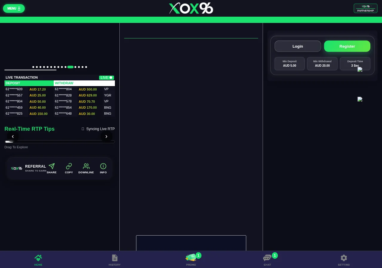This screenshot has width=382, height=268.
Task: Switch to the WITHDRAW tab
Action: (84, 83)
